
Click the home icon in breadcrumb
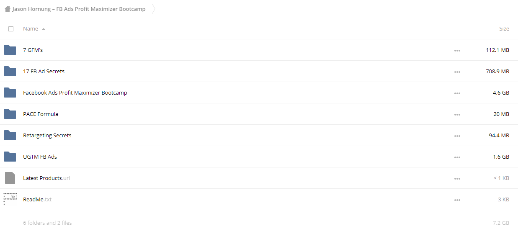pos(8,9)
